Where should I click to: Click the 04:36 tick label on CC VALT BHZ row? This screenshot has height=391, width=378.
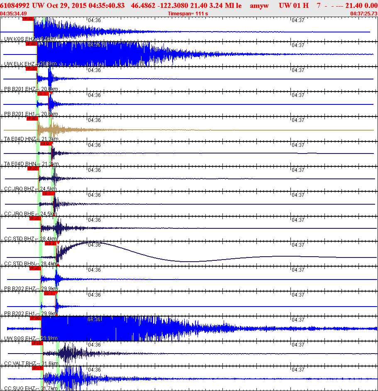(x=94, y=344)
